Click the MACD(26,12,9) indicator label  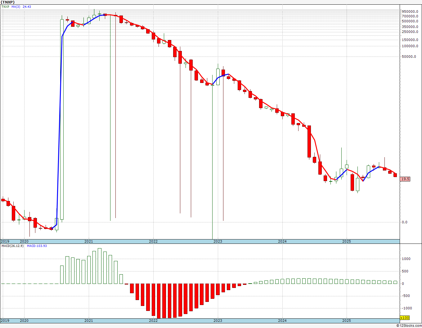(x=12, y=246)
